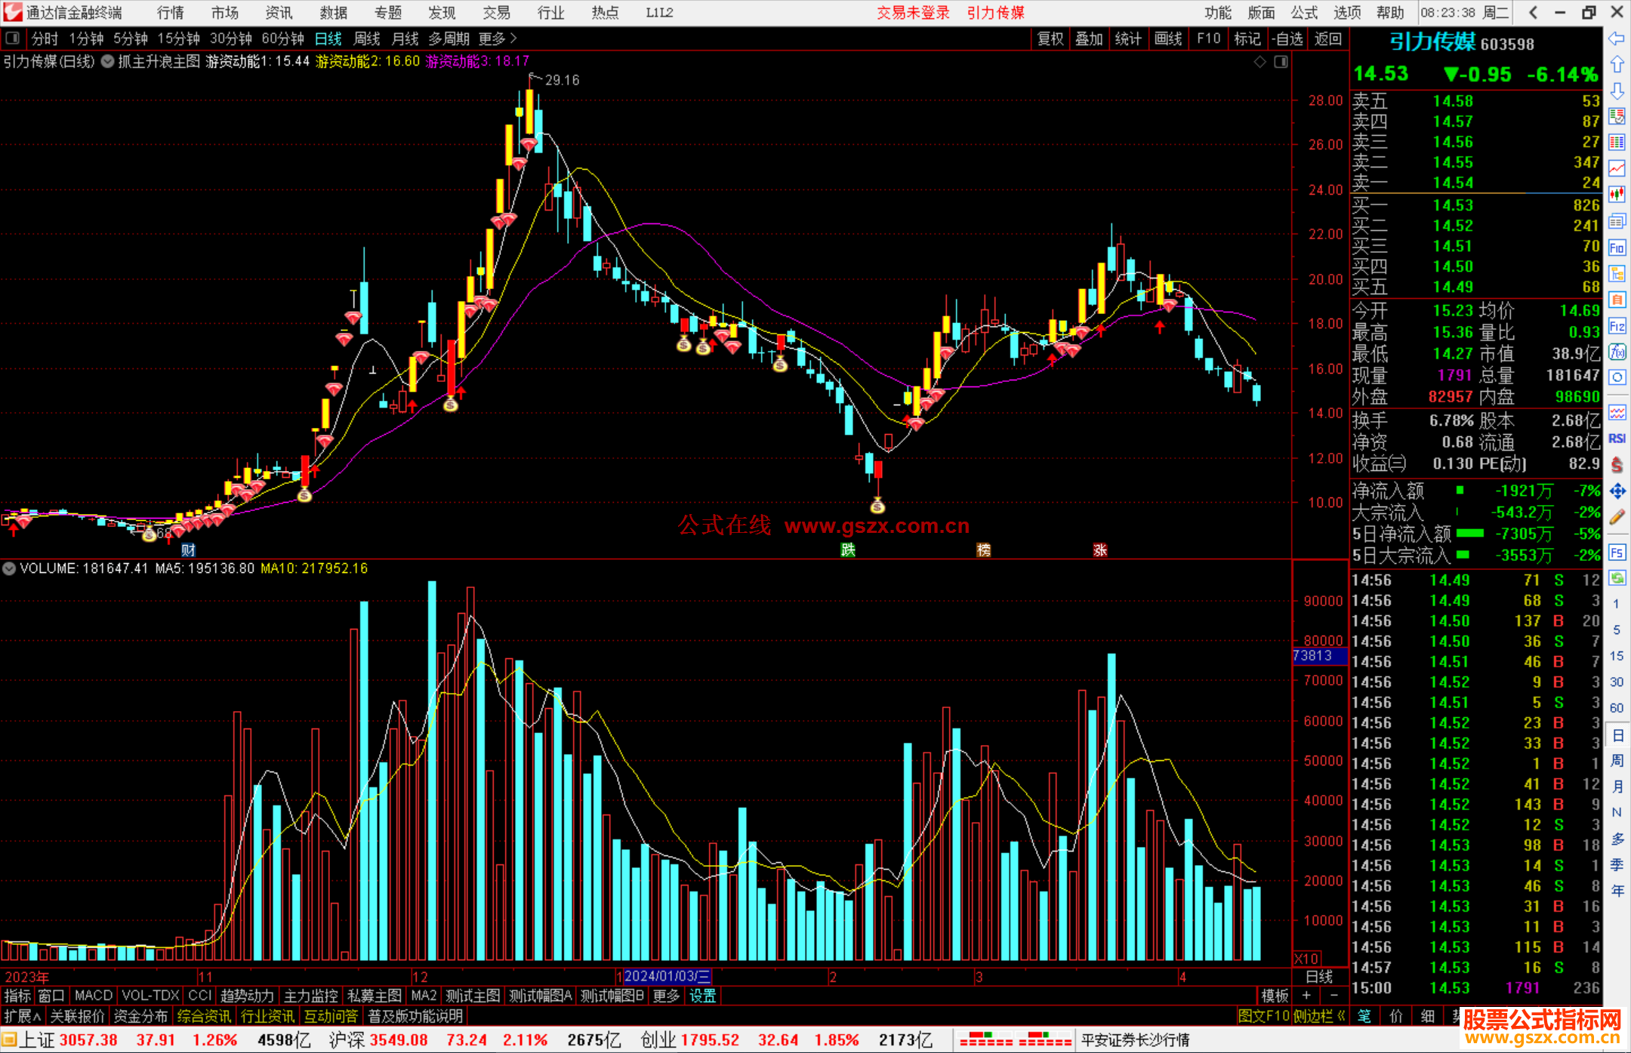Toggle the panel icon left of 分时
The width and height of the screenshot is (1631, 1053).
(13, 38)
